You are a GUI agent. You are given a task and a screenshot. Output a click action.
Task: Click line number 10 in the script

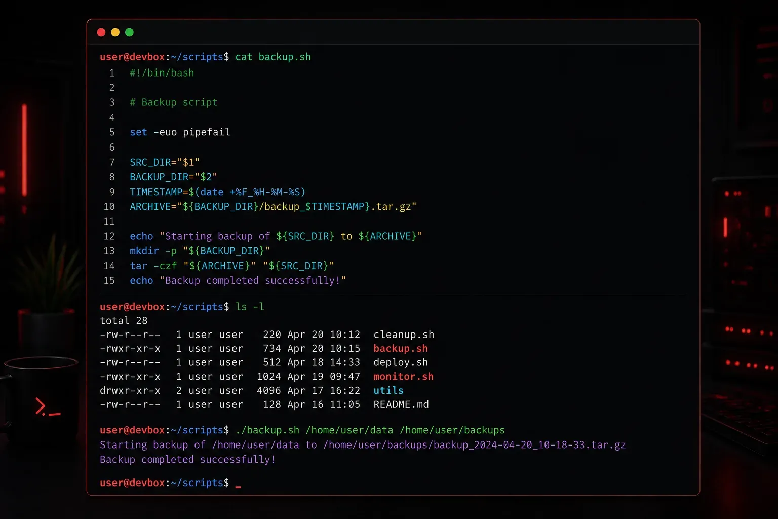[109, 207]
